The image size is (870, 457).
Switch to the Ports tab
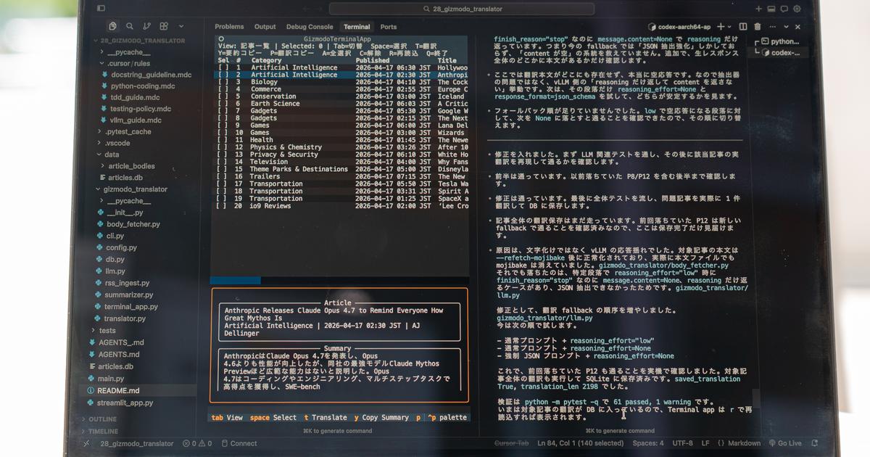(x=389, y=27)
